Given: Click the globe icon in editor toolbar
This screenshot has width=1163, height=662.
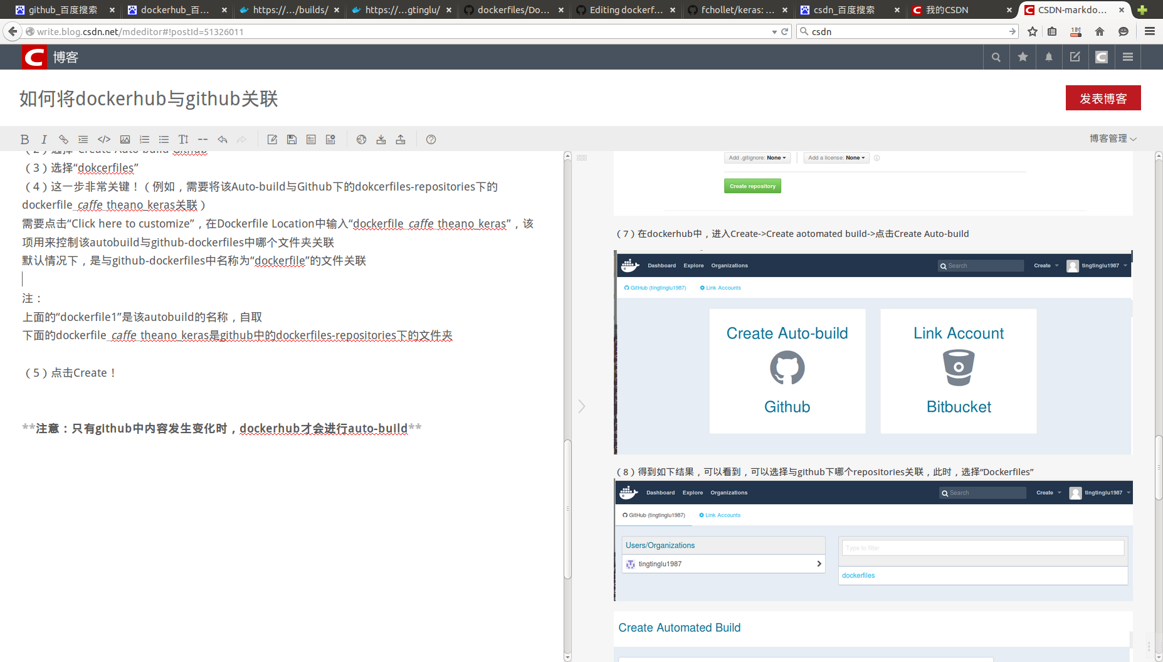Looking at the screenshot, I should coord(361,139).
